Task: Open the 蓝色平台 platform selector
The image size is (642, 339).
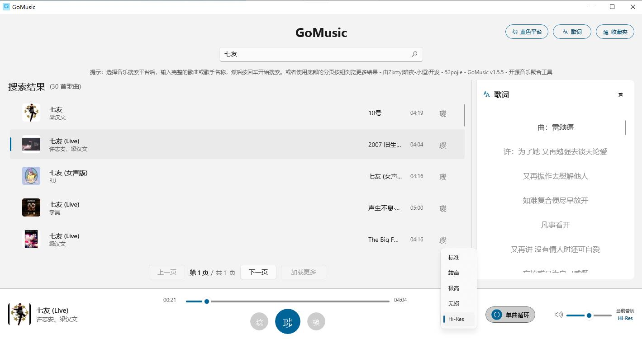Action: (527, 32)
